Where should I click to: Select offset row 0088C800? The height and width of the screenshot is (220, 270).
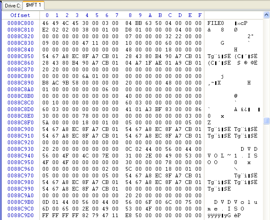coord(20,23)
